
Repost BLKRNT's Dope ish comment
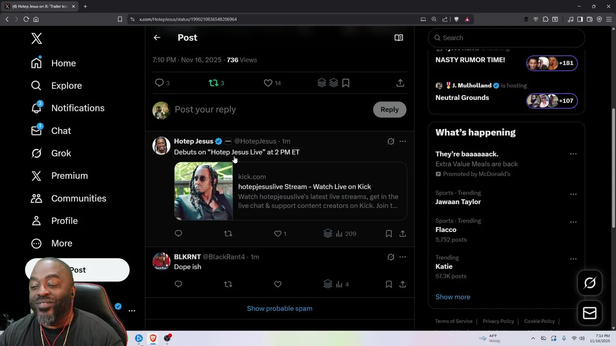(228, 284)
